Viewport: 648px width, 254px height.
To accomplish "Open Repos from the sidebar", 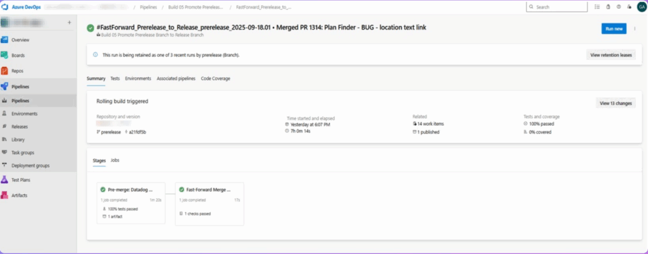I will (18, 71).
